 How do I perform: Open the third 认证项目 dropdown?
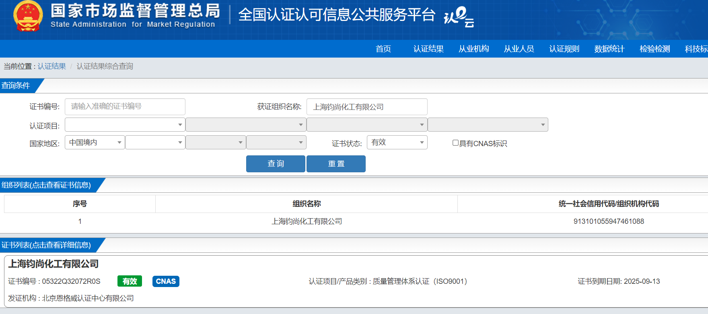pyautogui.click(x=367, y=125)
